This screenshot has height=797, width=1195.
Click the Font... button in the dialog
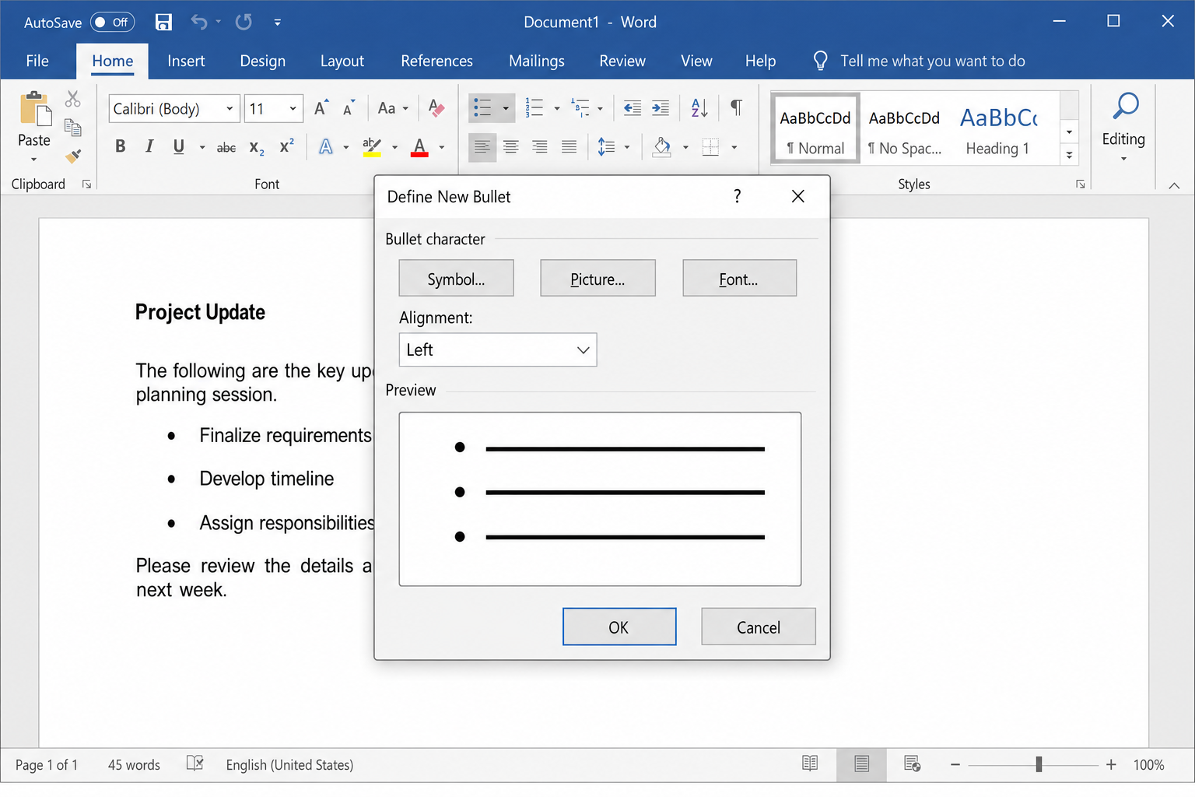pyautogui.click(x=739, y=278)
